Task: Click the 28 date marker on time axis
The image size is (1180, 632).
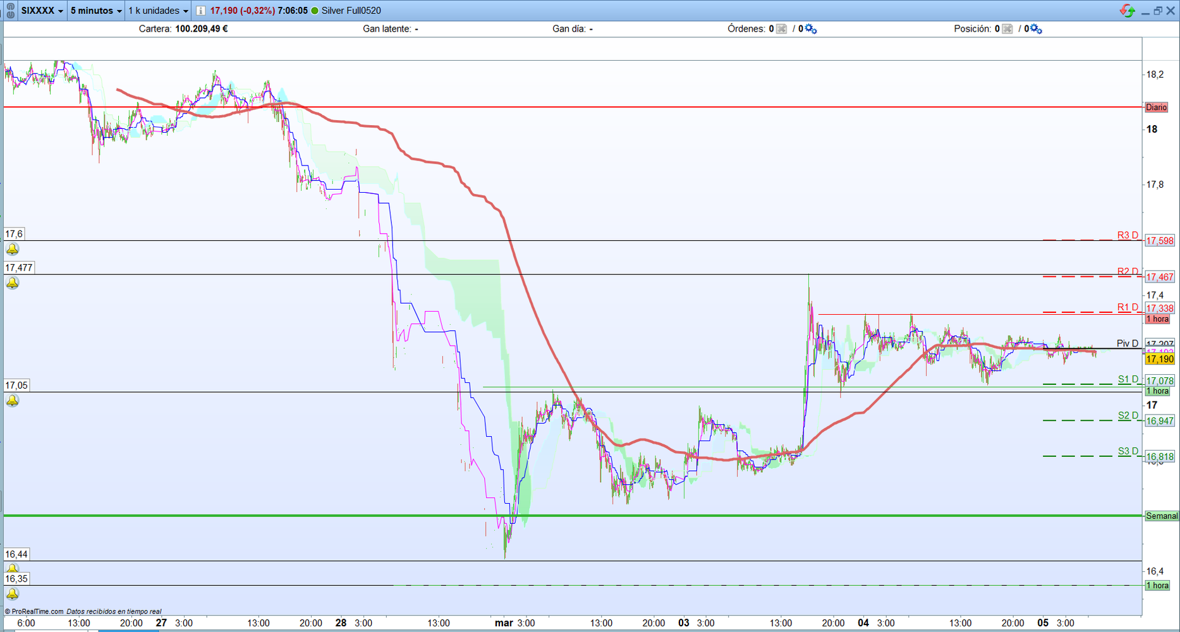Action: (341, 623)
